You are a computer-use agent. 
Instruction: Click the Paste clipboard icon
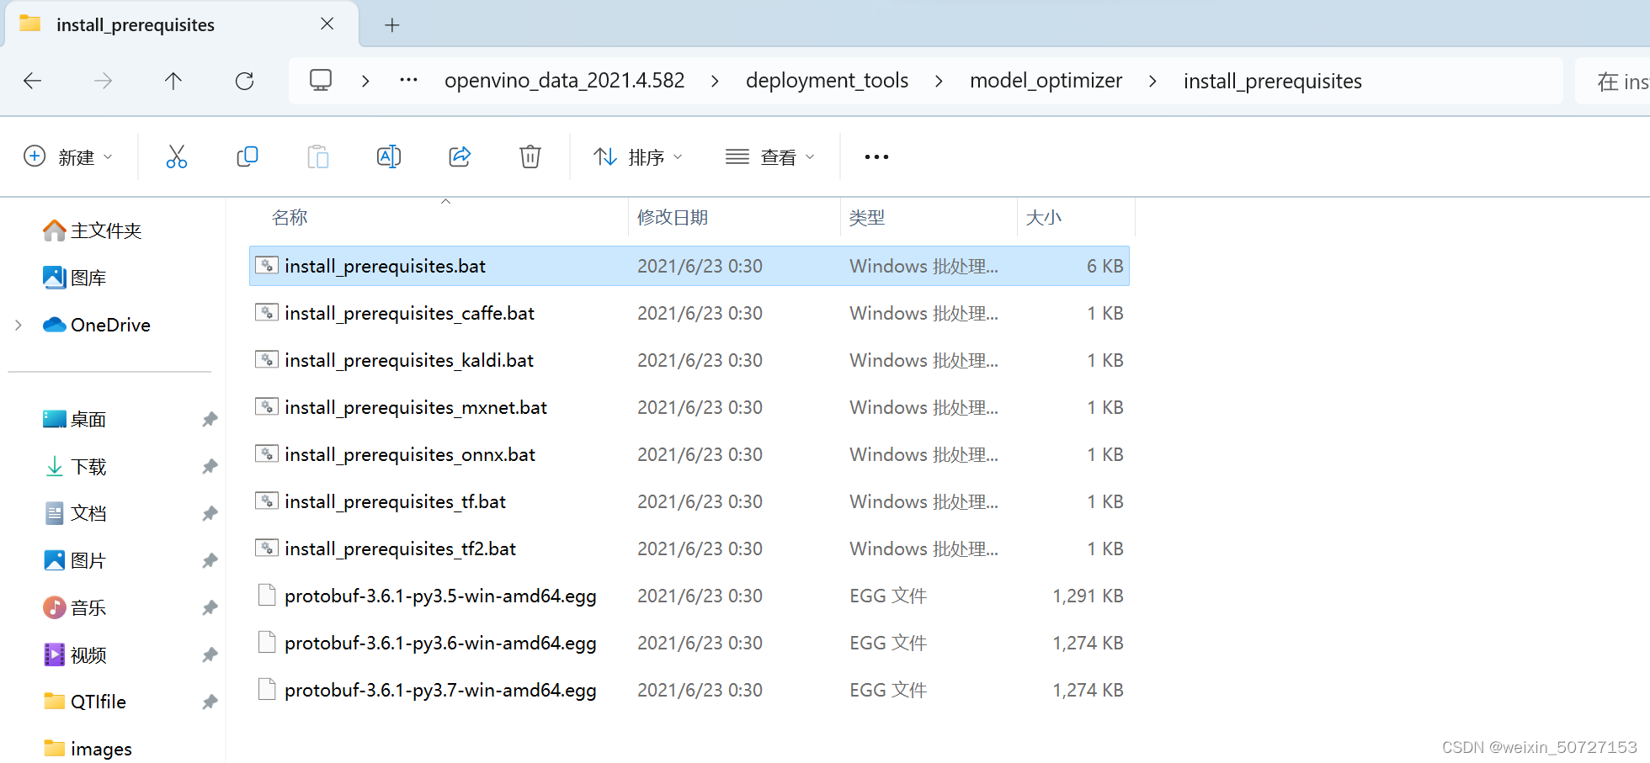(x=318, y=156)
